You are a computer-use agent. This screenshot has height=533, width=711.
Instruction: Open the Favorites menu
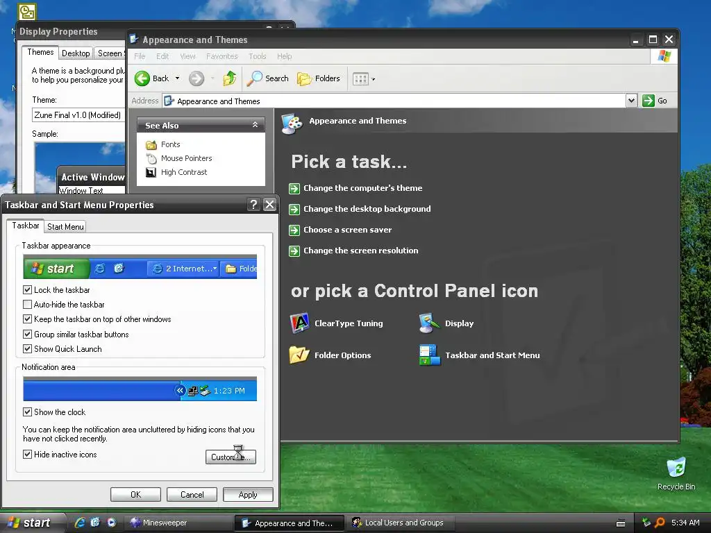[221, 56]
